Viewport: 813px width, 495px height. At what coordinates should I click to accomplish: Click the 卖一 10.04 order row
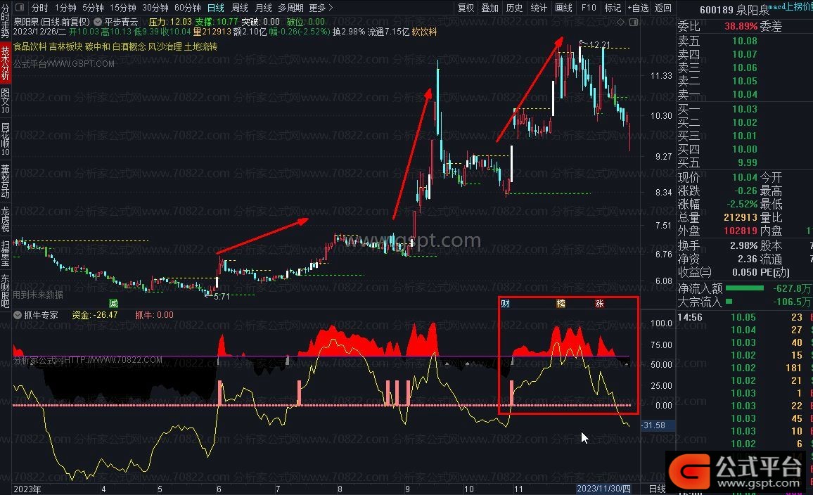click(x=745, y=94)
